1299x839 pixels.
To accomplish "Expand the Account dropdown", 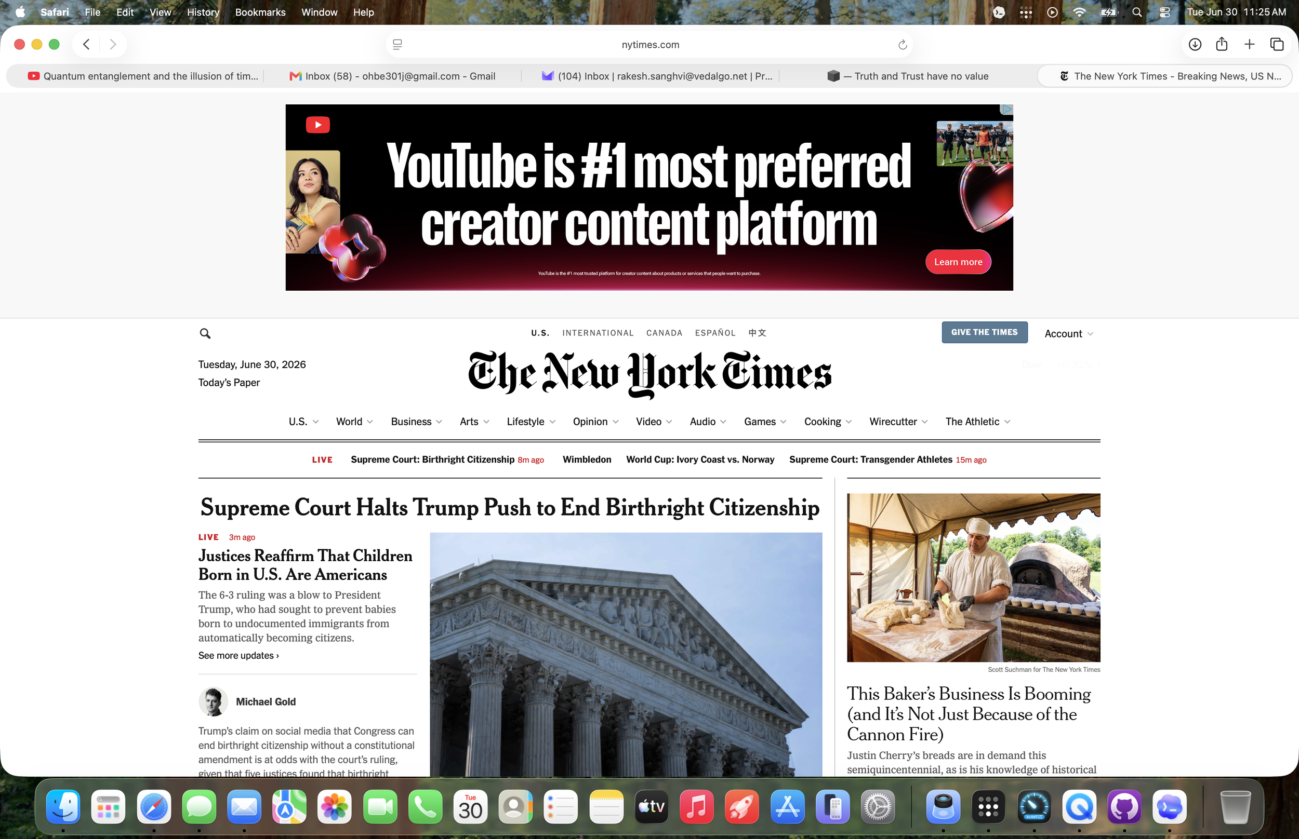I will click(x=1069, y=334).
